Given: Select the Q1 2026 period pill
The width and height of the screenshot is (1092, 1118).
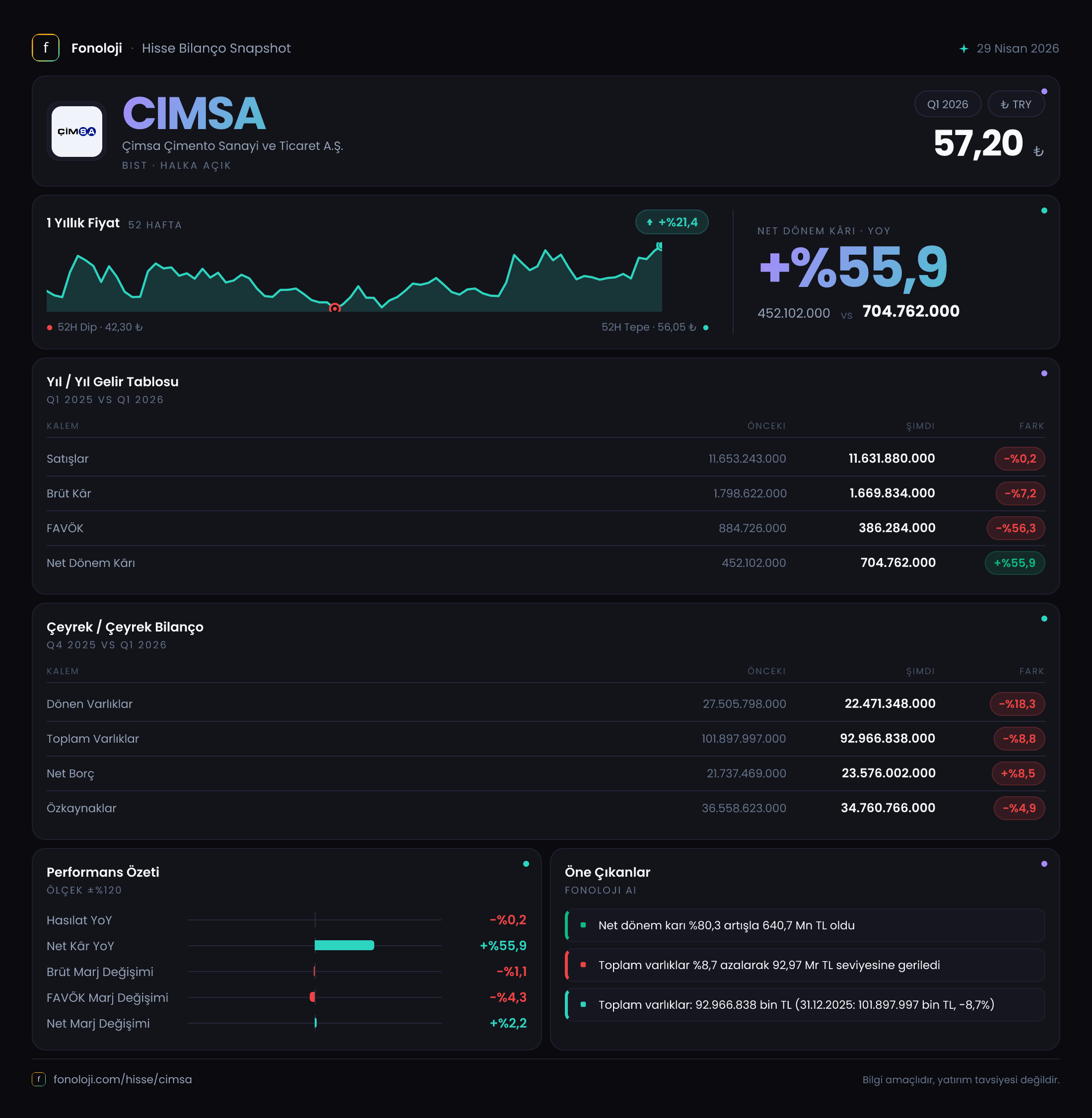Looking at the screenshot, I should [947, 104].
